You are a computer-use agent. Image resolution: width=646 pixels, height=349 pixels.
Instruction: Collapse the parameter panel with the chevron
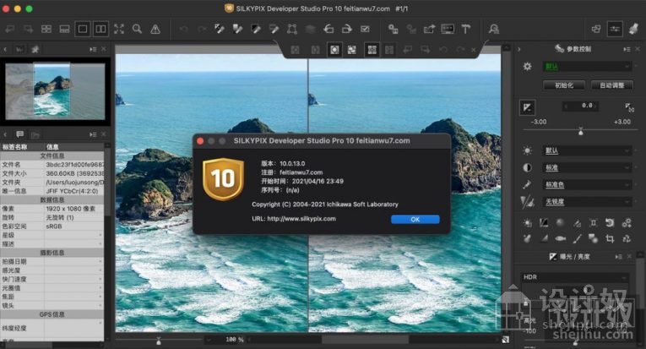519,49
